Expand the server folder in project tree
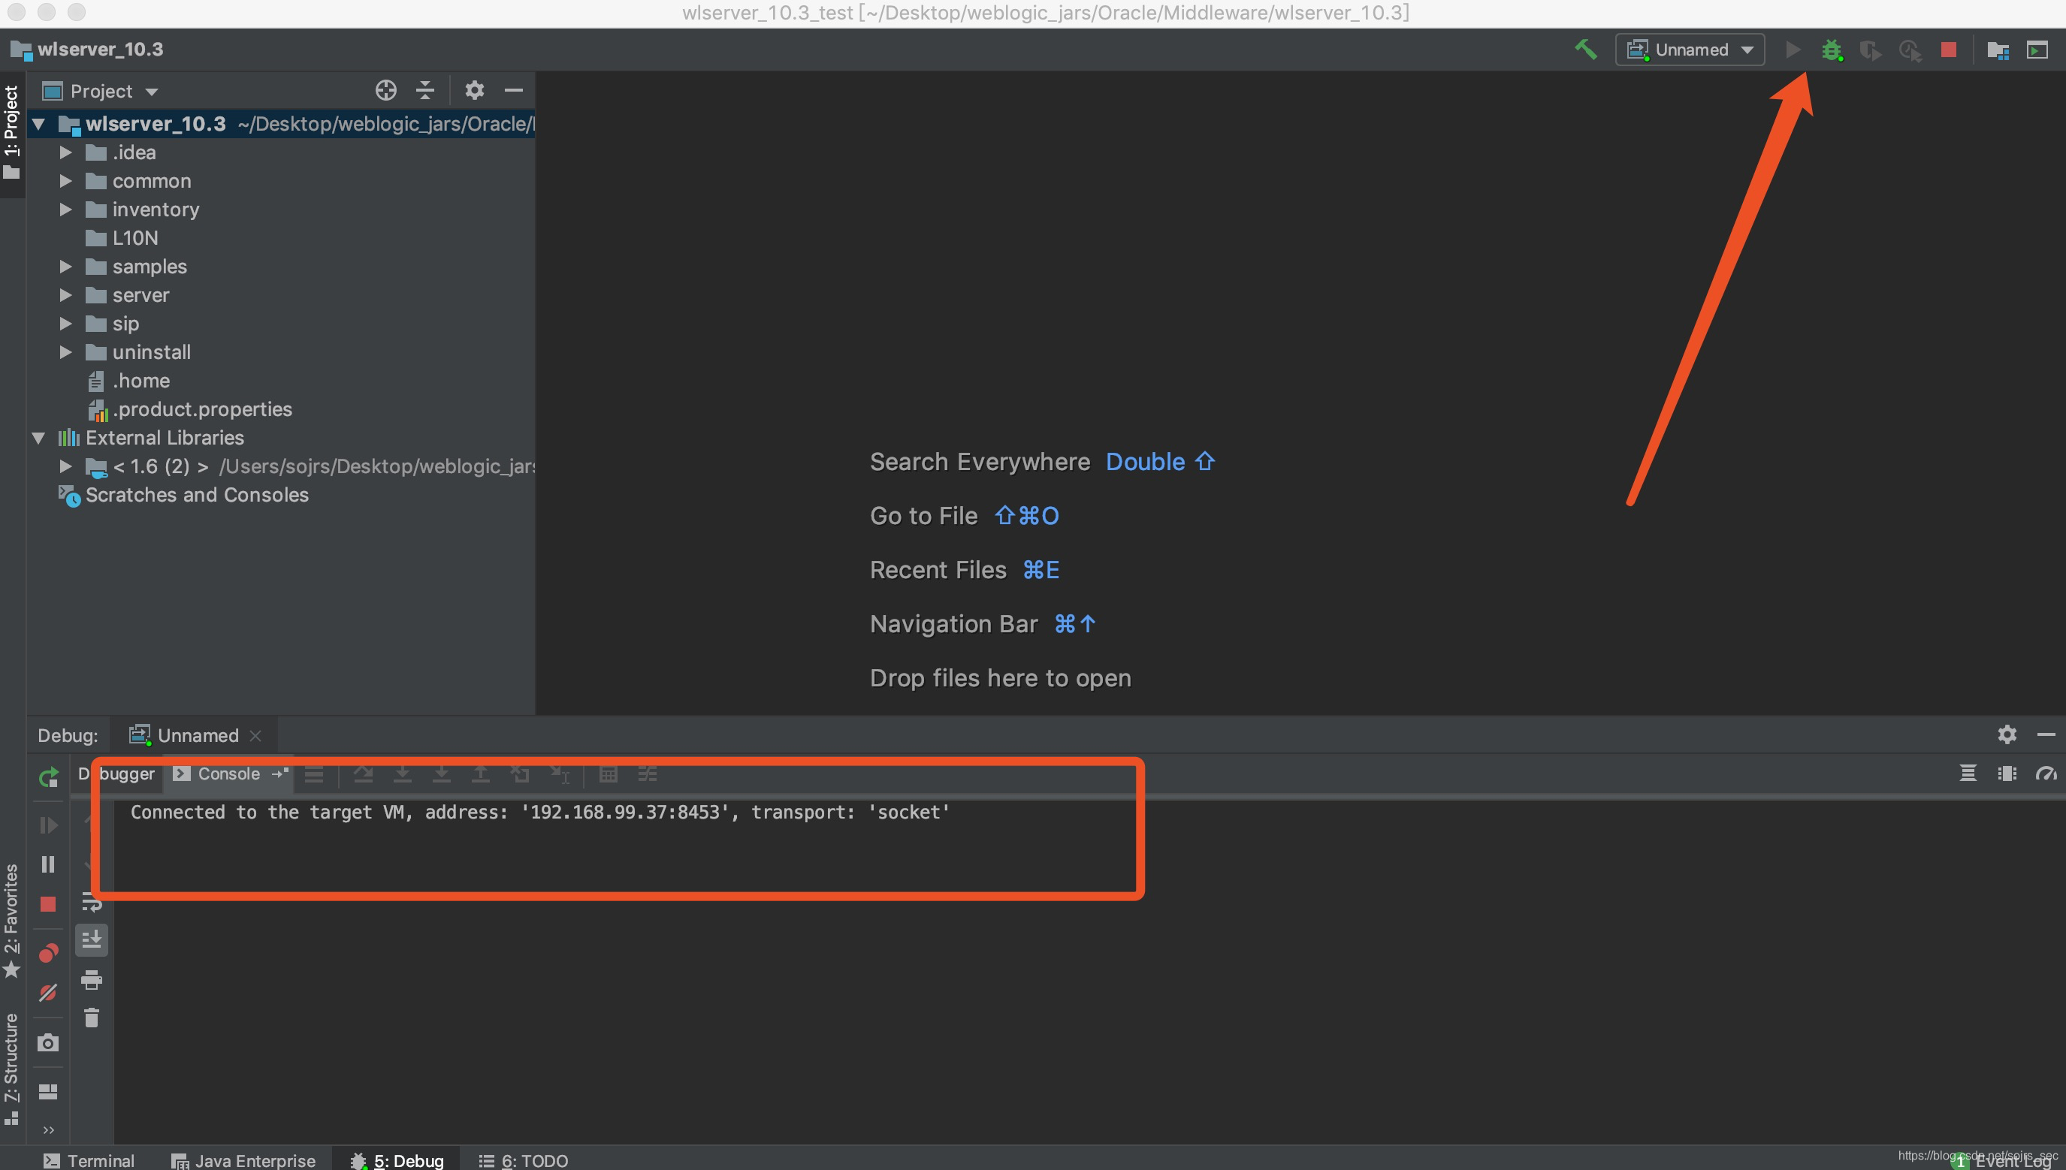 66,296
